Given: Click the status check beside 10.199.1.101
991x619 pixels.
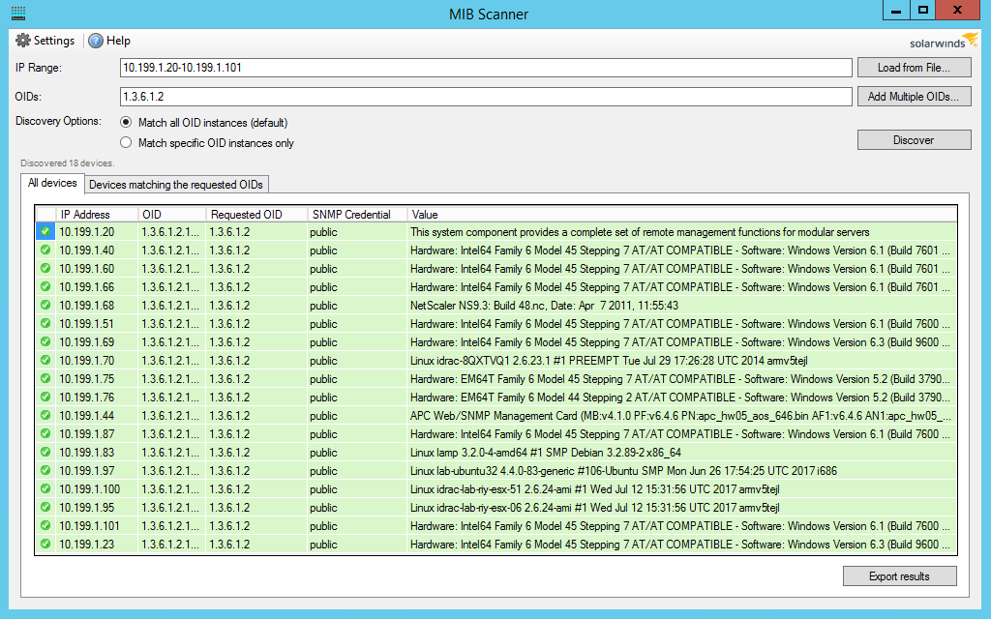Looking at the screenshot, I should [45, 526].
